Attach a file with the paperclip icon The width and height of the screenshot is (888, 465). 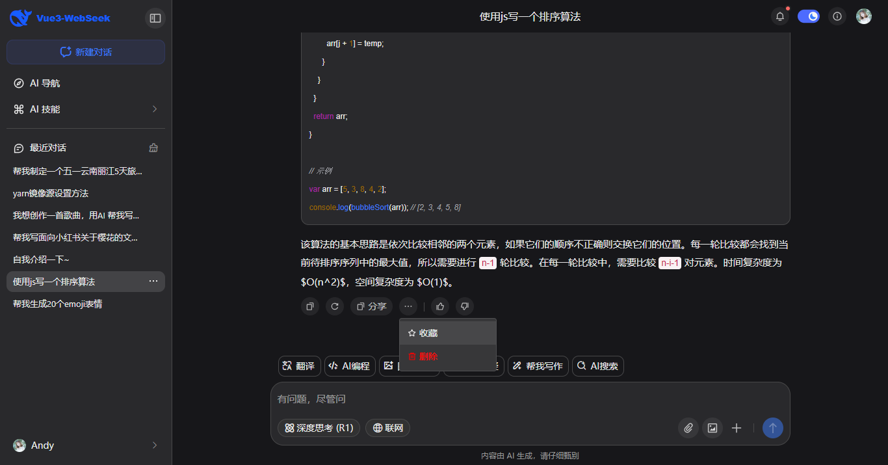click(688, 428)
